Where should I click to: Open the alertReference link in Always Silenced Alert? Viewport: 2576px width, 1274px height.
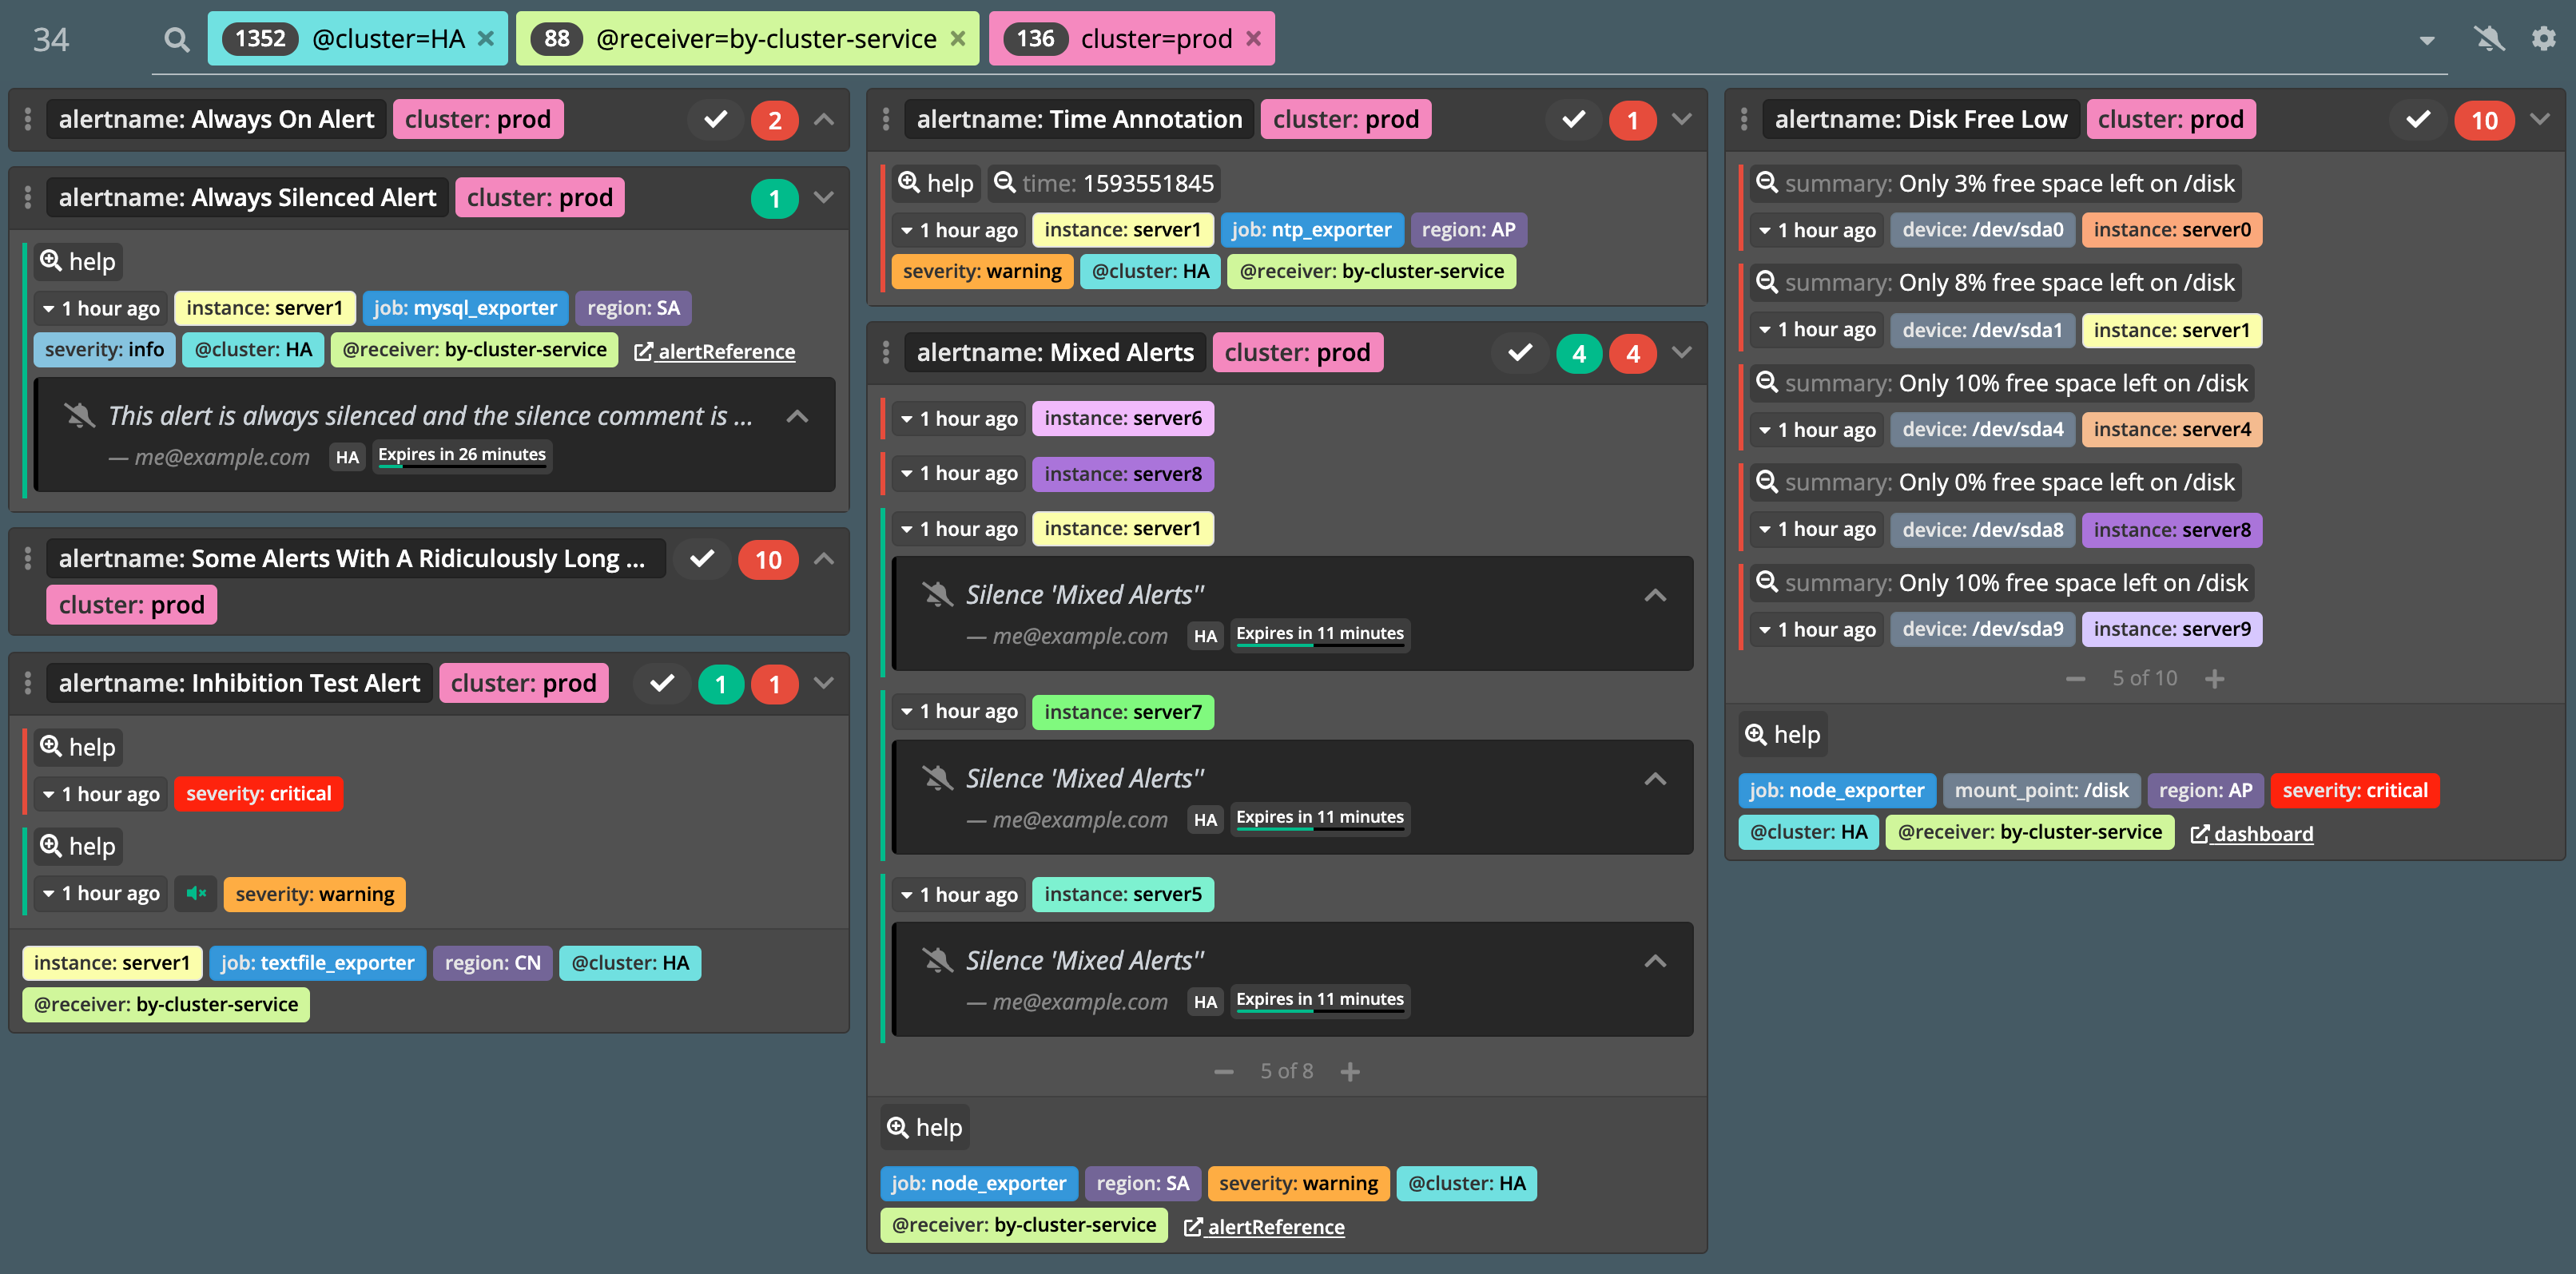pyautogui.click(x=715, y=351)
